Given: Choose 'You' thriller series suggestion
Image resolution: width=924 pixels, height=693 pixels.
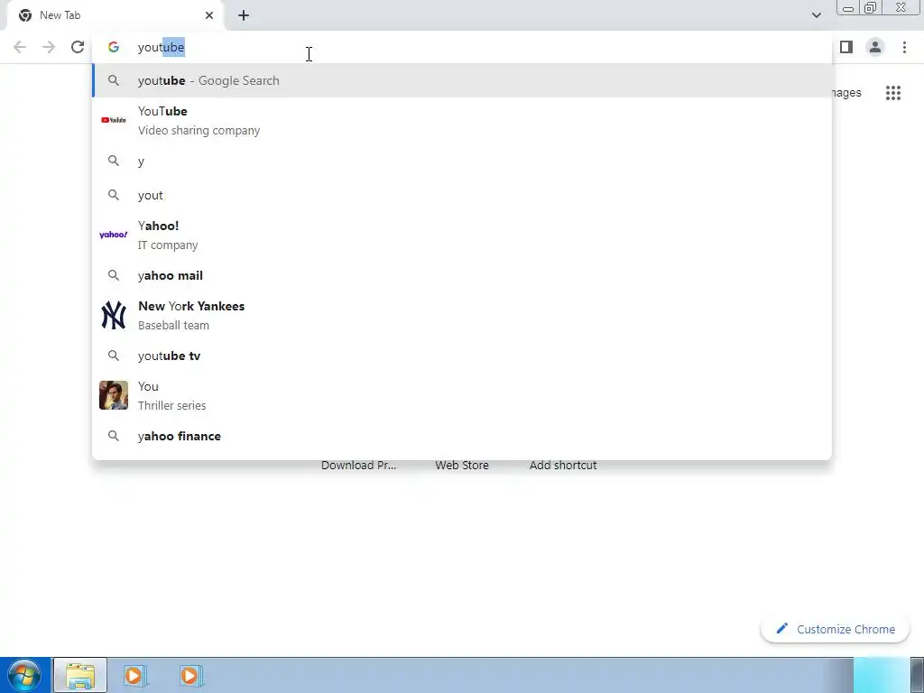Looking at the screenshot, I should (x=462, y=395).
